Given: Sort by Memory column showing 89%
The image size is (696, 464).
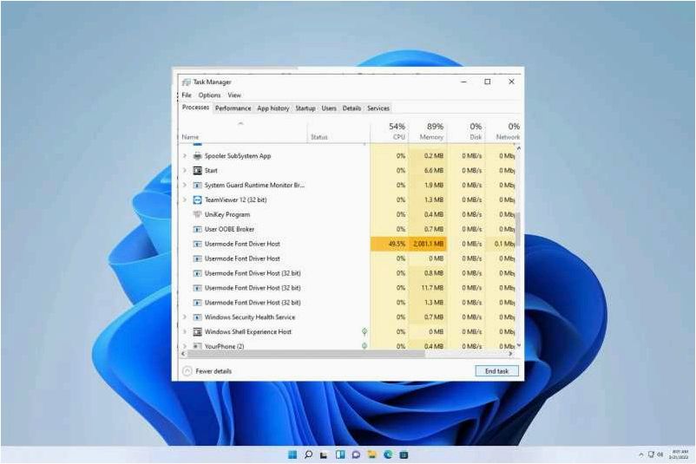Looking at the screenshot, I should tap(428, 132).
